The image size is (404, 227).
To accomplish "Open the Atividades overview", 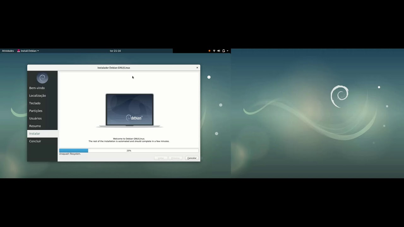I will pyautogui.click(x=8, y=51).
